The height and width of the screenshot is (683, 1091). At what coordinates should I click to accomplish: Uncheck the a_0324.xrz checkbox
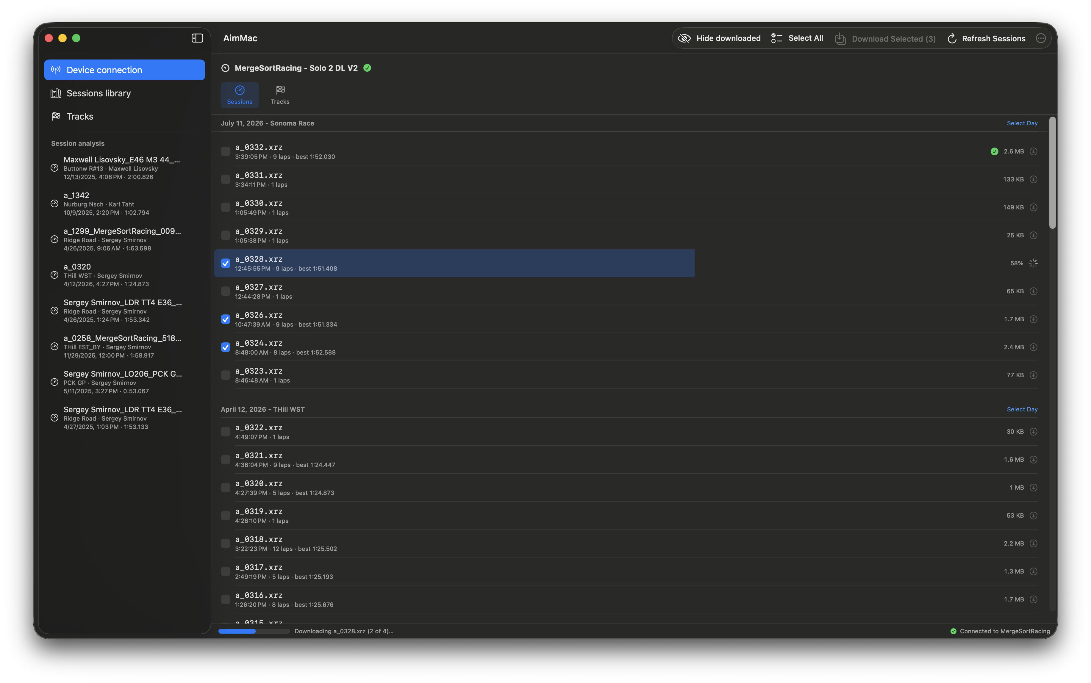coord(225,347)
